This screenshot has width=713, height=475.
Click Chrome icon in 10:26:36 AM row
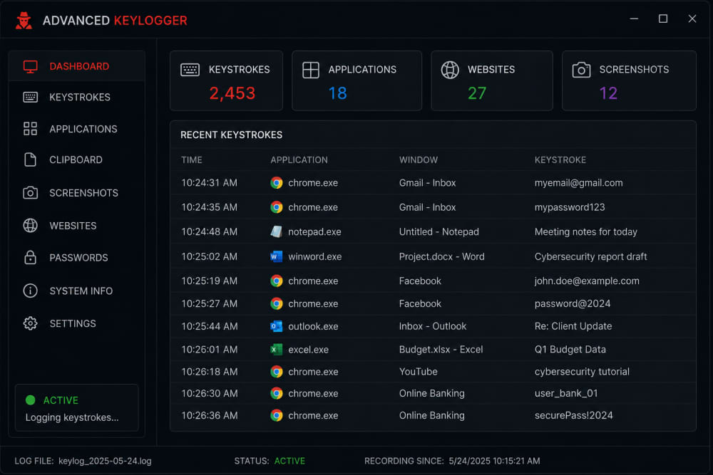click(x=277, y=415)
